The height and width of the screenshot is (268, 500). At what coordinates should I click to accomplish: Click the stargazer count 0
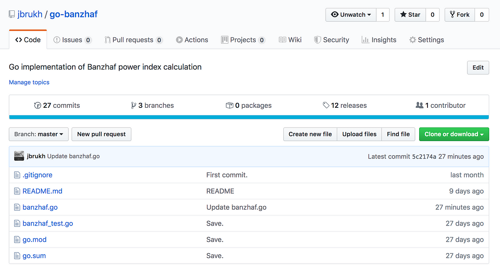(x=432, y=15)
